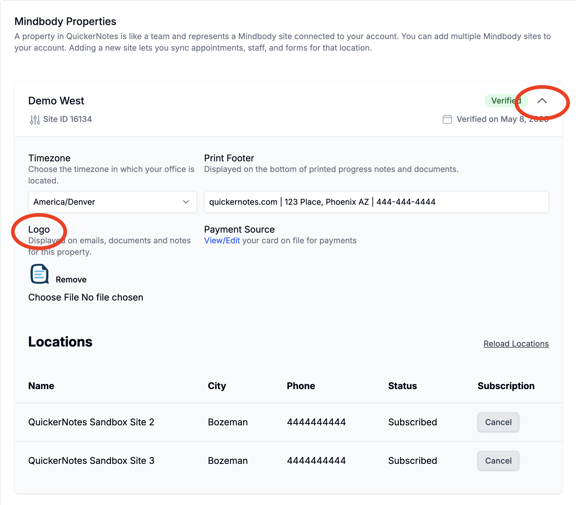Remove the current property logo
576x505 pixels.
pos(71,280)
